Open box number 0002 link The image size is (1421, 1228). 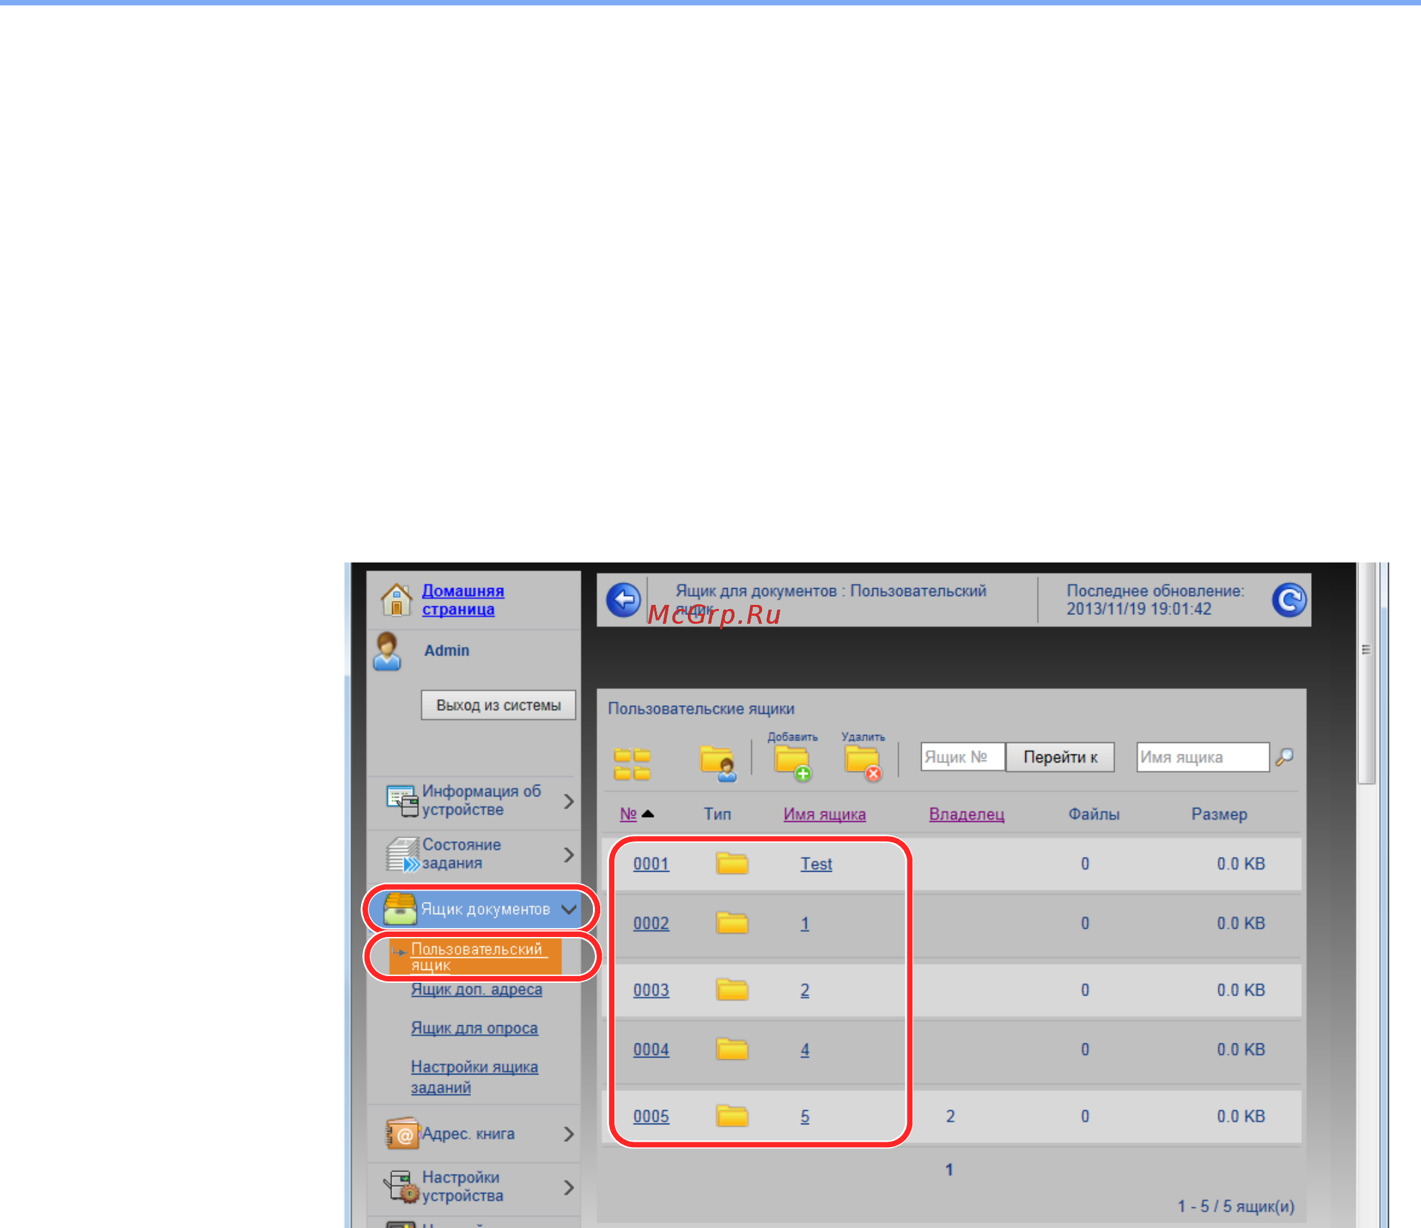pos(651,924)
